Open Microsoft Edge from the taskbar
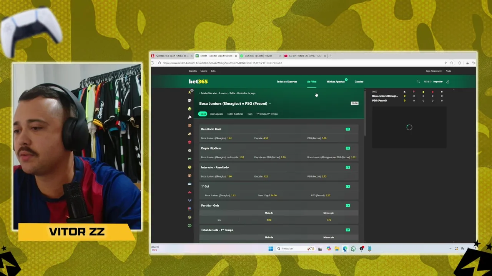This screenshot has height=276, width=492. (x=345, y=248)
